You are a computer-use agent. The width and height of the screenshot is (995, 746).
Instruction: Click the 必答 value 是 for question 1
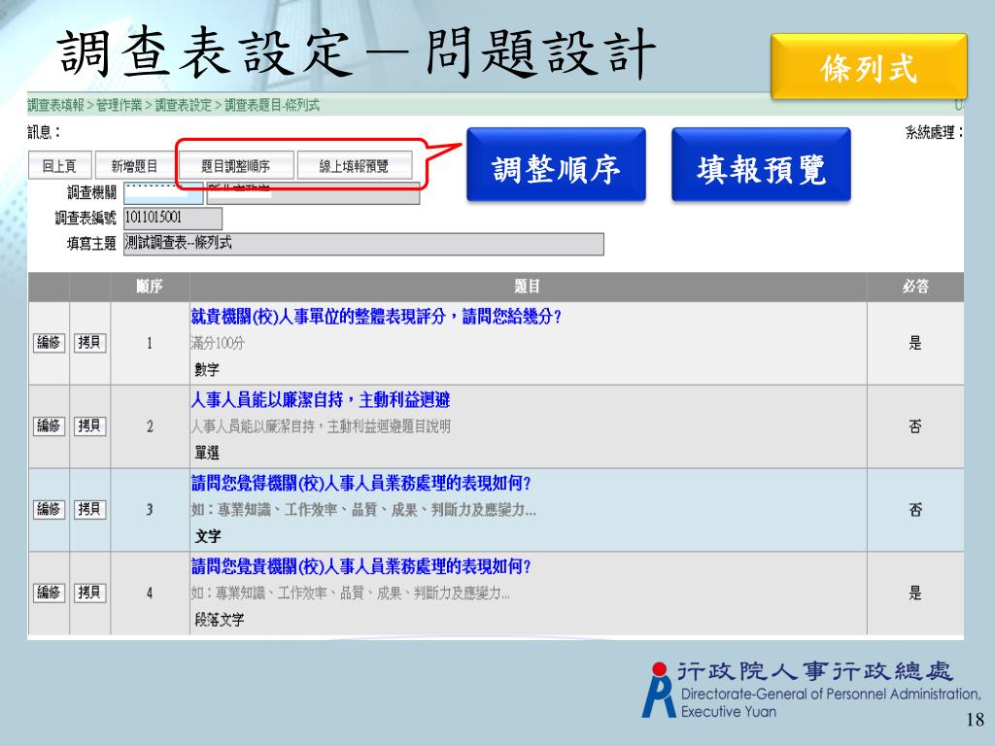tap(915, 343)
